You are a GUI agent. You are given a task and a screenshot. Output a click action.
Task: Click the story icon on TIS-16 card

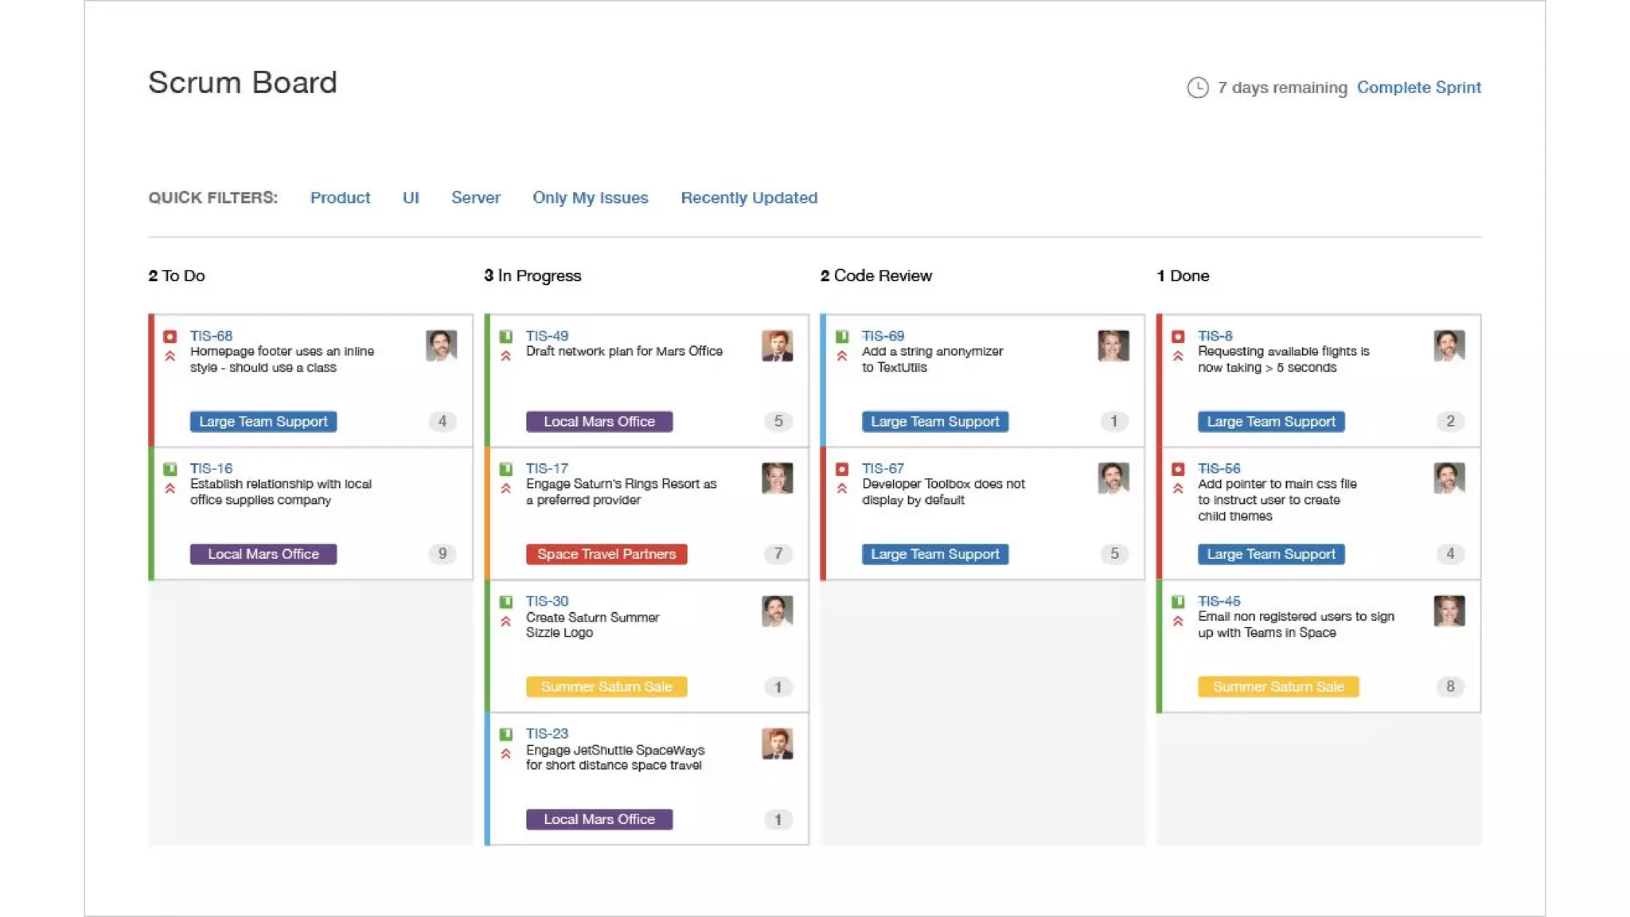click(x=170, y=469)
